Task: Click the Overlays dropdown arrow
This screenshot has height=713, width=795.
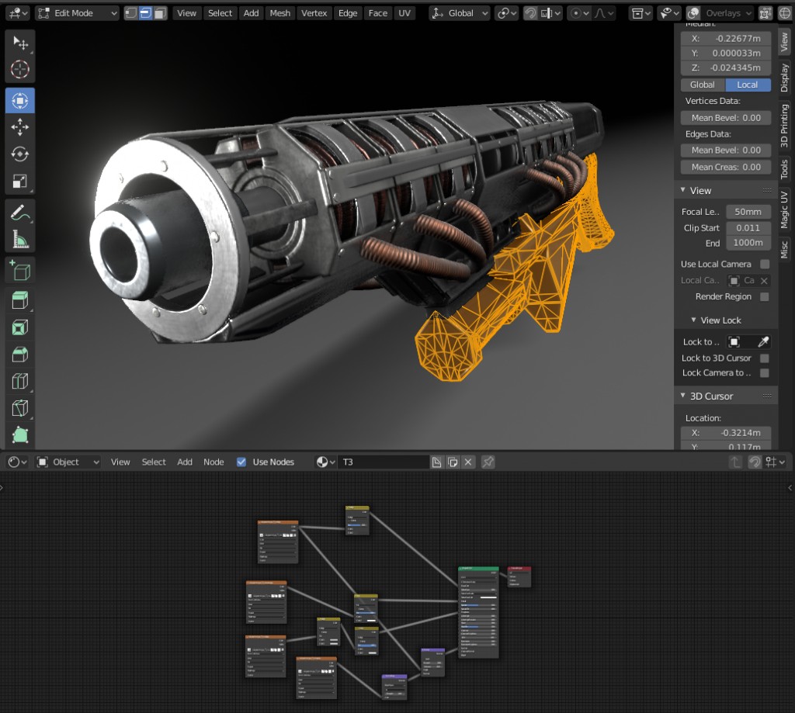Action: pyautogui.click(x=750, y=12)
